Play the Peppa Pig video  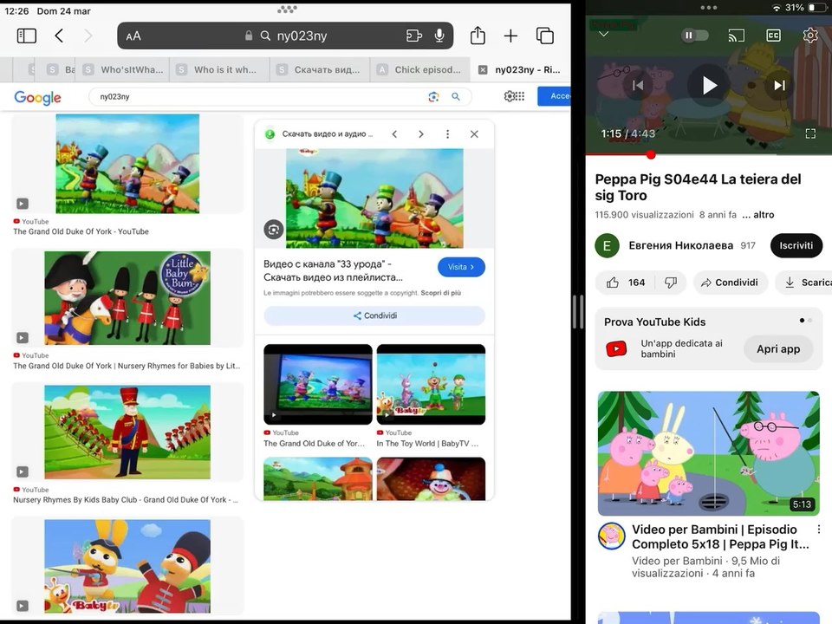point(710,86)
